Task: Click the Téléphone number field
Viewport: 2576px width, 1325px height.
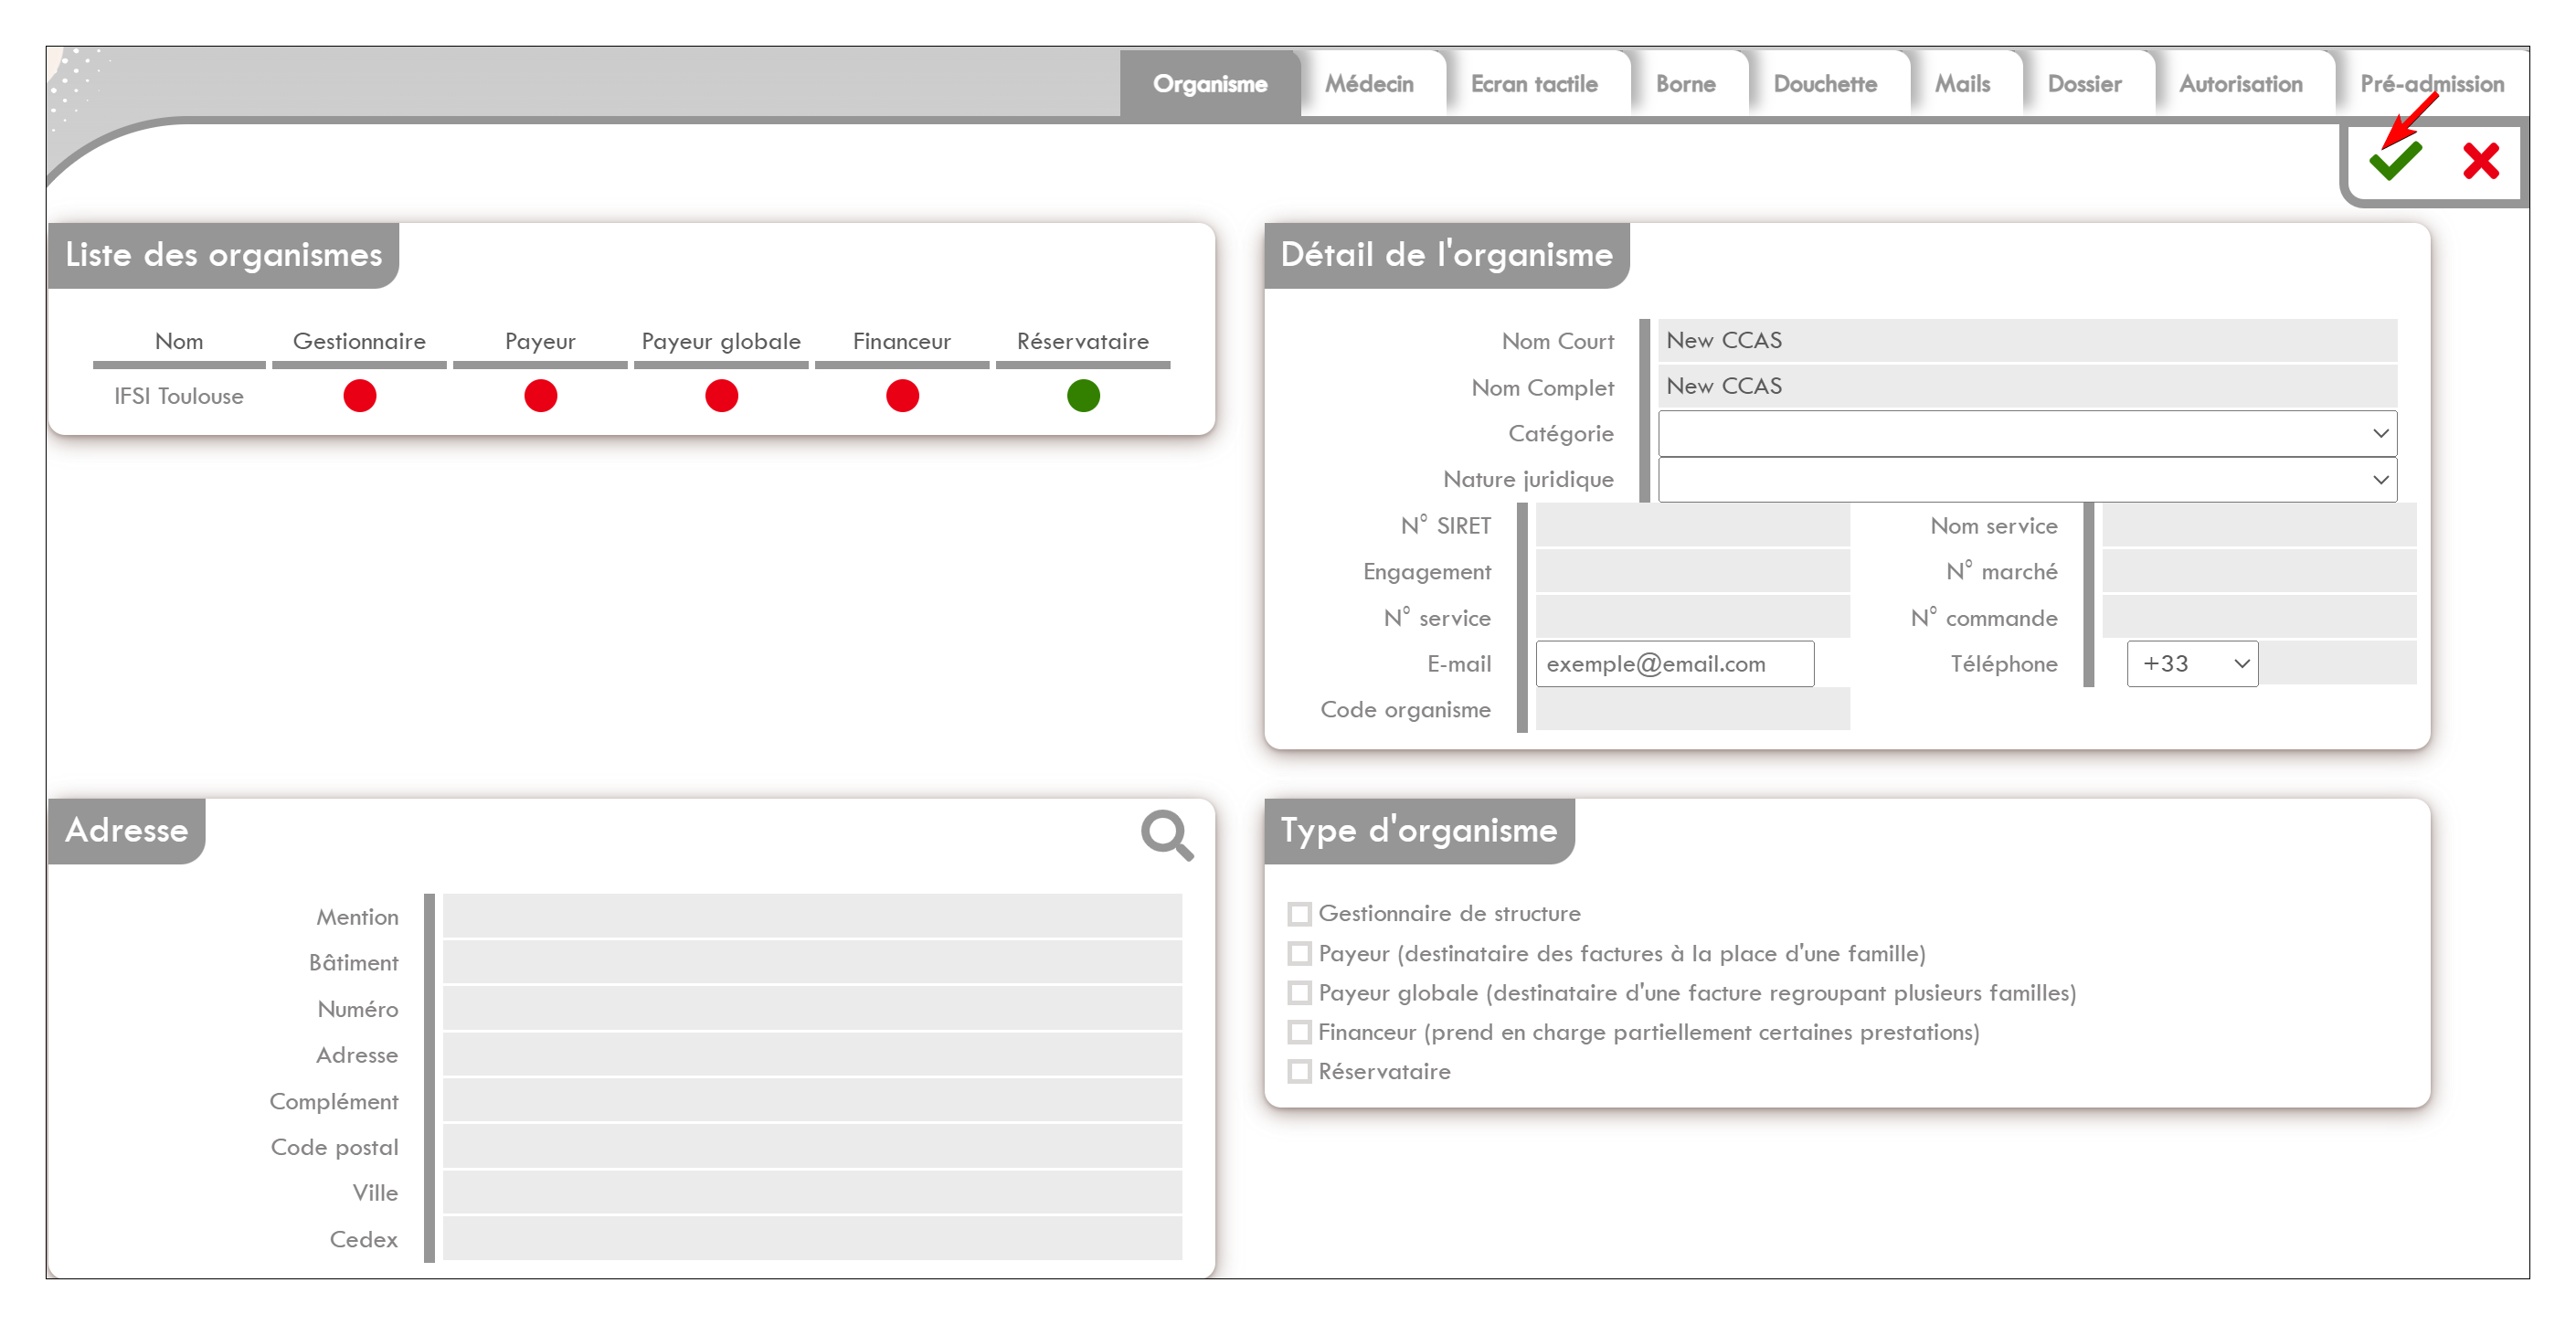Action: 2338,664
